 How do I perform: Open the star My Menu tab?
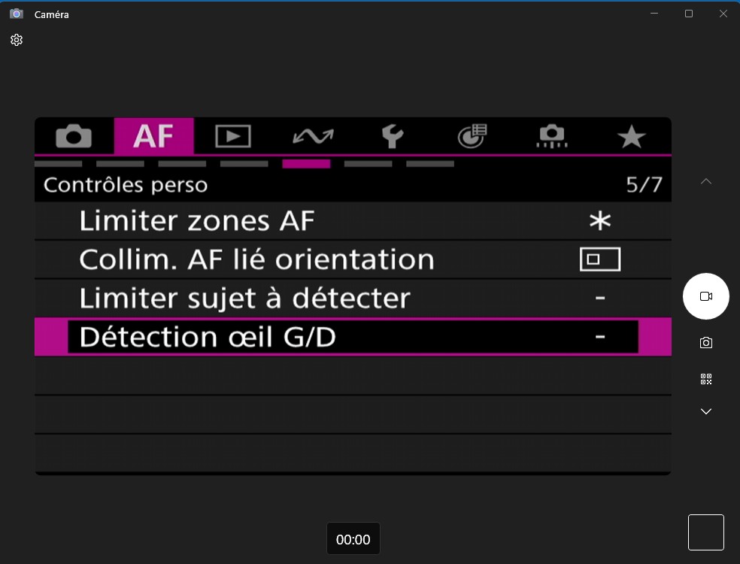pyautogui.click(x=631, y=136)
